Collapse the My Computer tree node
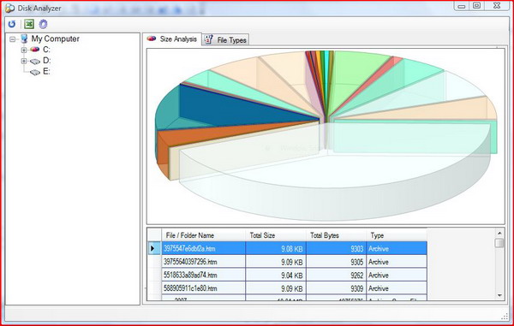This screenshot has height=326, width=514. tap(13, 39)
